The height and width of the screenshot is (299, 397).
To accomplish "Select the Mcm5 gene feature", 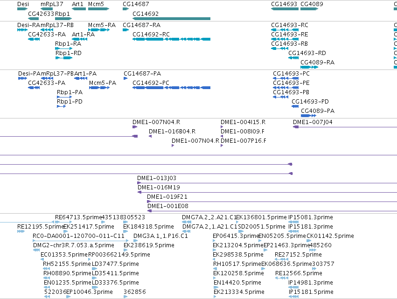I will [x=98, y=9].
